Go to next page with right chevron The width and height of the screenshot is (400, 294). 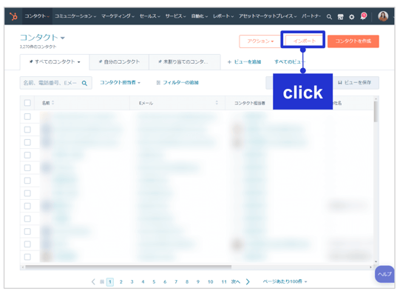pyautogui.click(x=248, y=281)
